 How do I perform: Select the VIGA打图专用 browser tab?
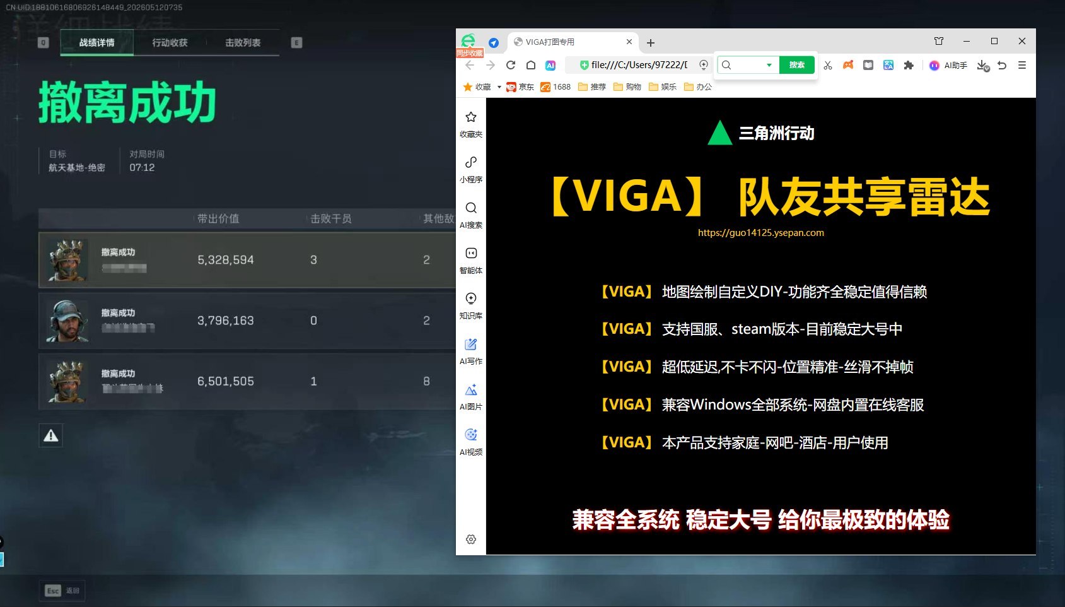(573, 42)
